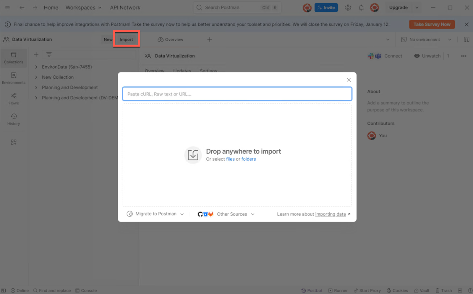
Task: Open the user avatar next to Upgrade
Action: (x=375, y=8)
